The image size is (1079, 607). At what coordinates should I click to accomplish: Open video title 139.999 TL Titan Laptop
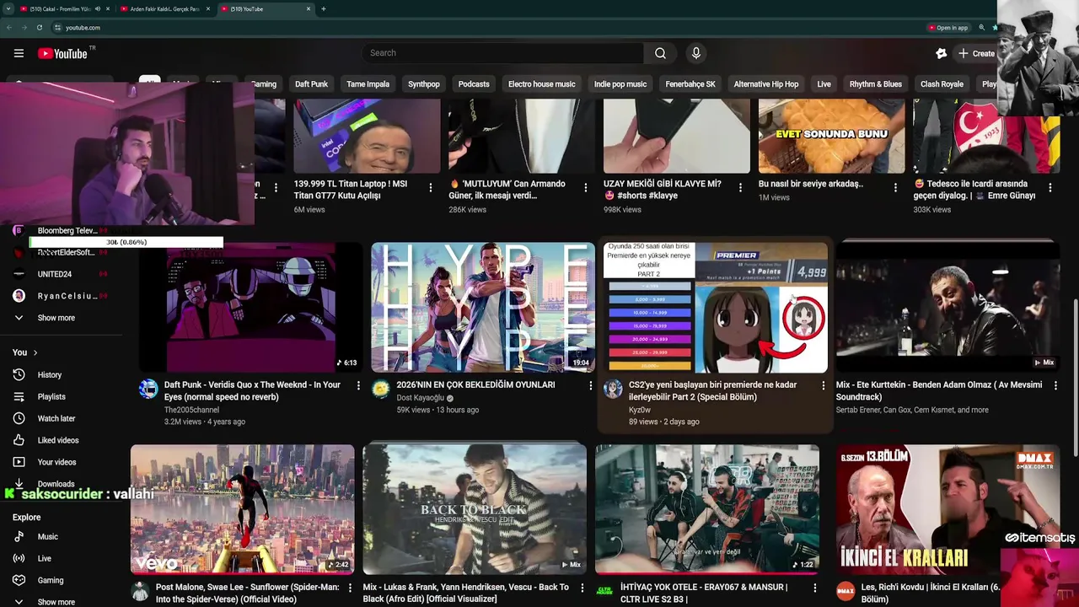[x=351, y=190]
